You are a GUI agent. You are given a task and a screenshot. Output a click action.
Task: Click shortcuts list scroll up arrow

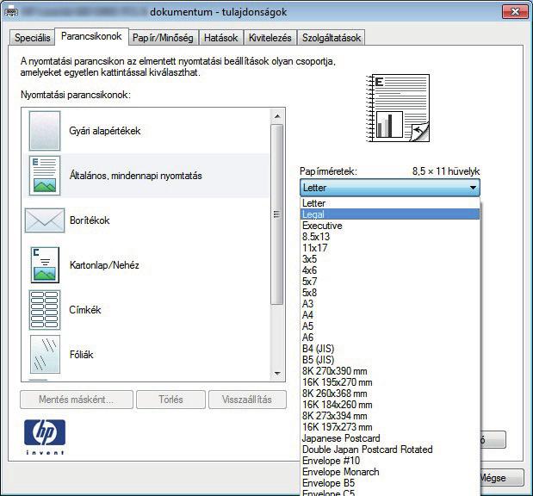[277, 116]
